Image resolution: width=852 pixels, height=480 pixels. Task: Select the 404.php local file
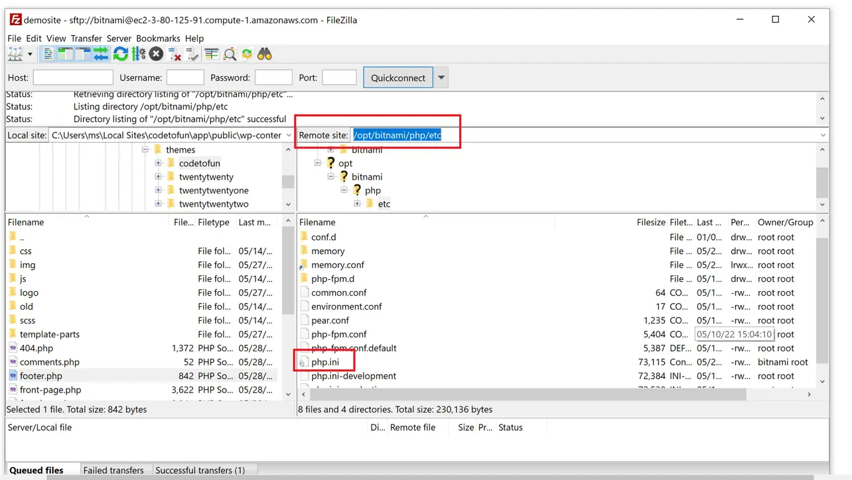click(x=36, y=348)
